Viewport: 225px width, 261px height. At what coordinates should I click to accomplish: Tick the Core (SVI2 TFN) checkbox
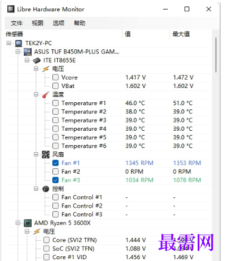point(46,240)
